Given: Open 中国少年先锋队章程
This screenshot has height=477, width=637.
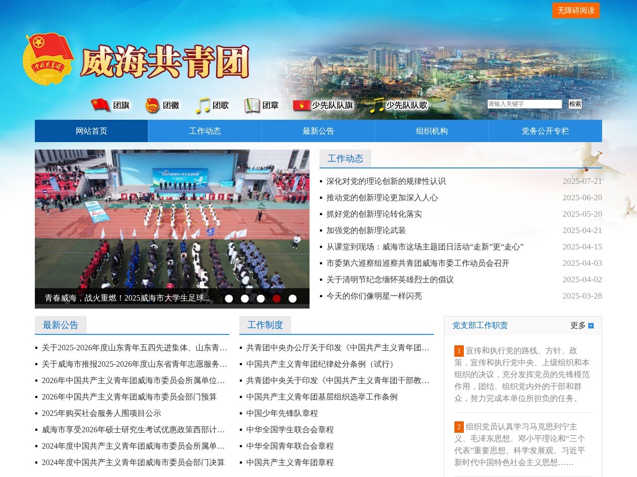Looking at the screenshot, I should pos(282,413).
